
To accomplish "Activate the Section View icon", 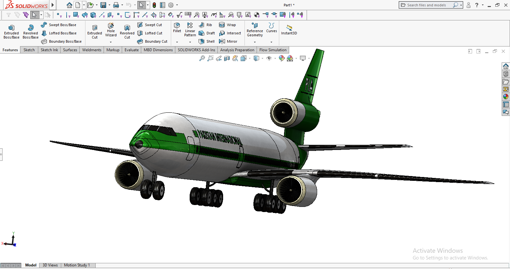I will click(x=227, y=58).
